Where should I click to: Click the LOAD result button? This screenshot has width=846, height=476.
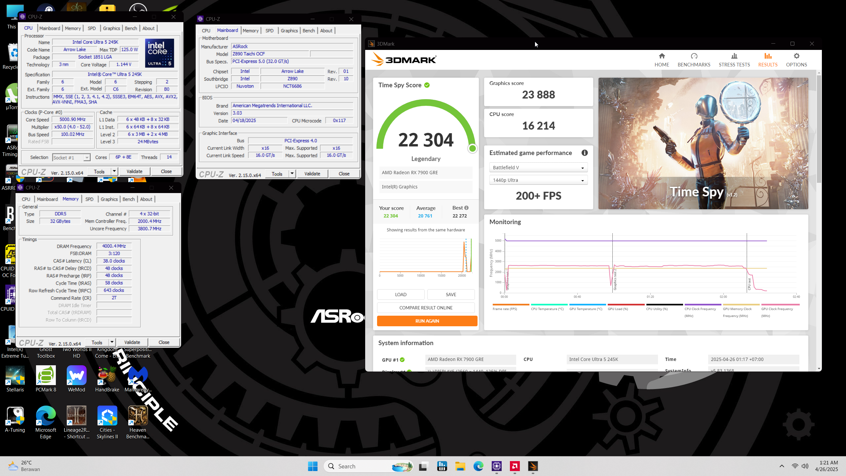pos(401,295)
